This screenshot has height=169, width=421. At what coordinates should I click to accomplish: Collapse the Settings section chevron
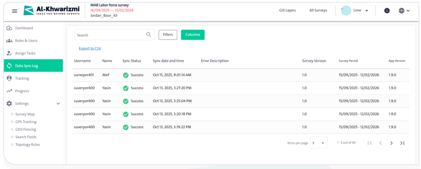point(58,104)
